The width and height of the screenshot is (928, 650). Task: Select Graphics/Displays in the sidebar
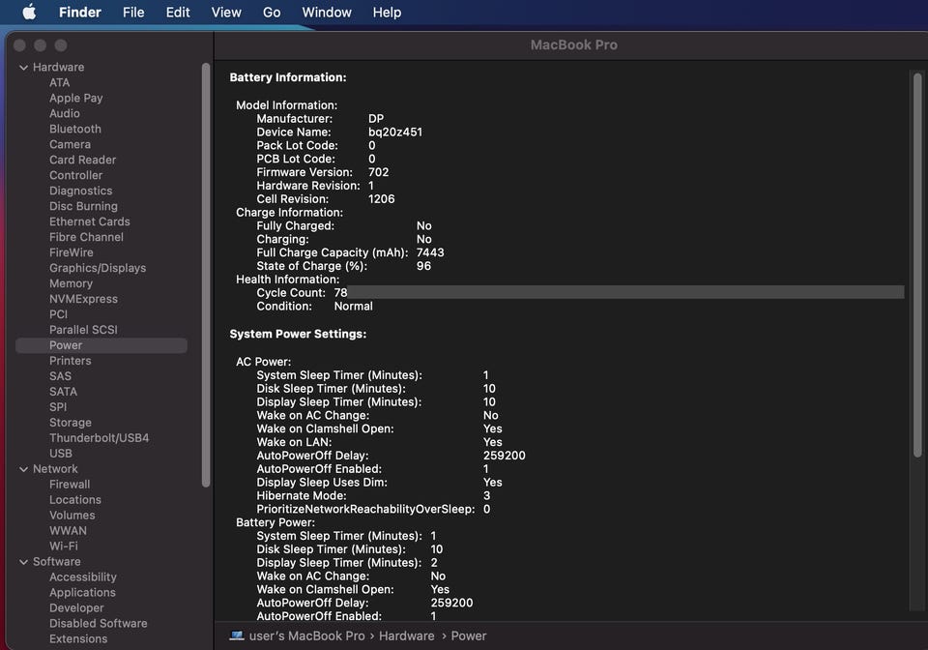98,268
